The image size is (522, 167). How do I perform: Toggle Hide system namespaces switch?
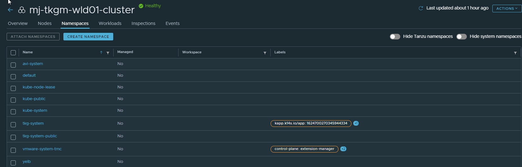pyautogui.click(x=461, y=37)
